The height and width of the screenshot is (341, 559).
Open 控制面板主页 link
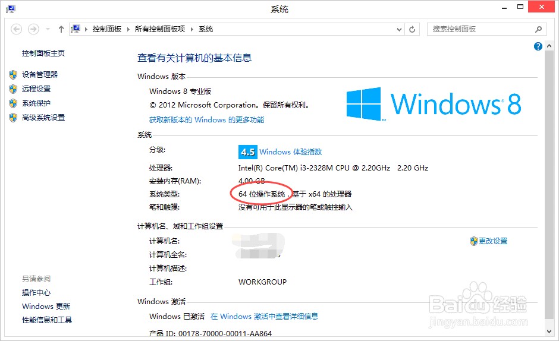(x=43, y=53)
